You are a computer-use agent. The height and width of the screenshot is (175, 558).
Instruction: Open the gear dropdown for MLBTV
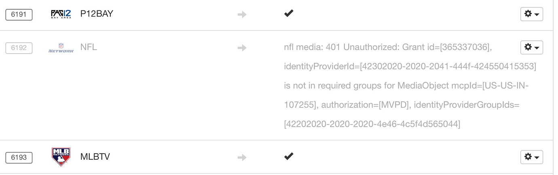point(532,157)
